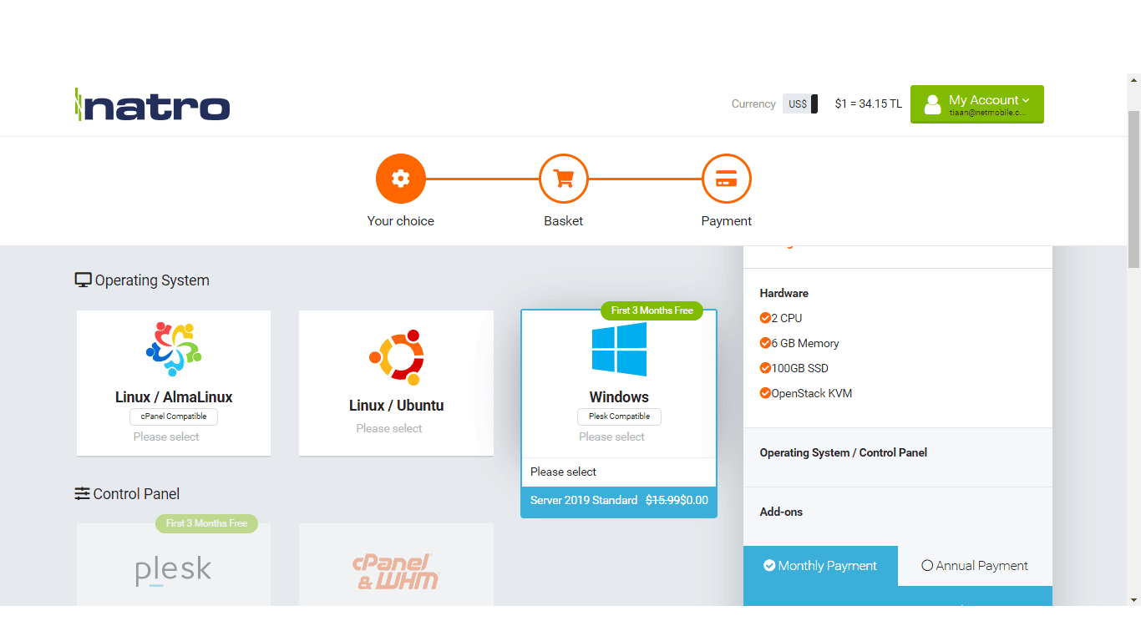
Task: Go to the Basket cart step icon
Action: pos(564,179)
